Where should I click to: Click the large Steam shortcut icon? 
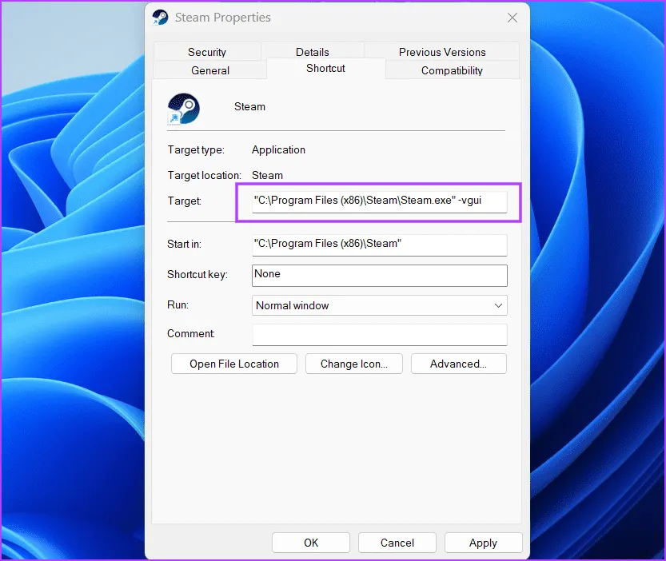point(183,107)
